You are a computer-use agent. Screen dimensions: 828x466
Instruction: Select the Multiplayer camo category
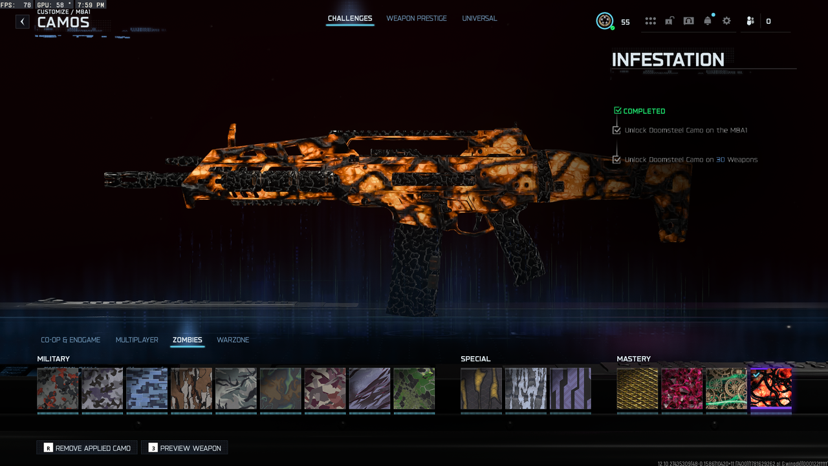[137, 340]
